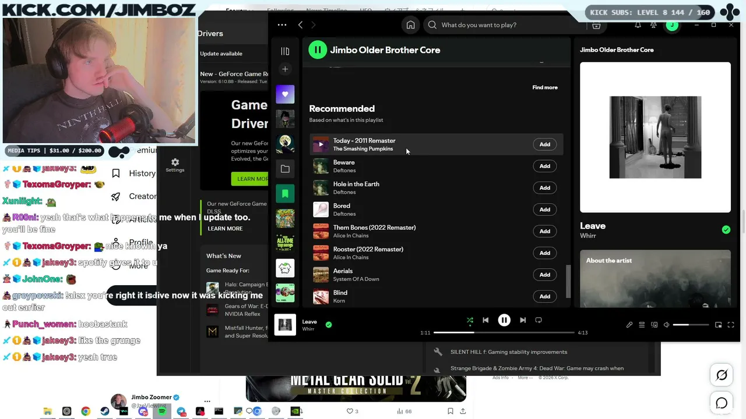Add Rooster (2022 Remaster) to playlist
746x419 pixels.
click(x=545, y=253)
